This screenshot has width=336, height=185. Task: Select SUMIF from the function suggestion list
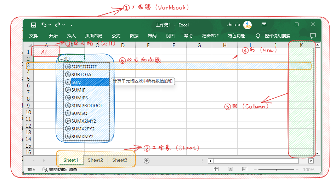(78, 90)
